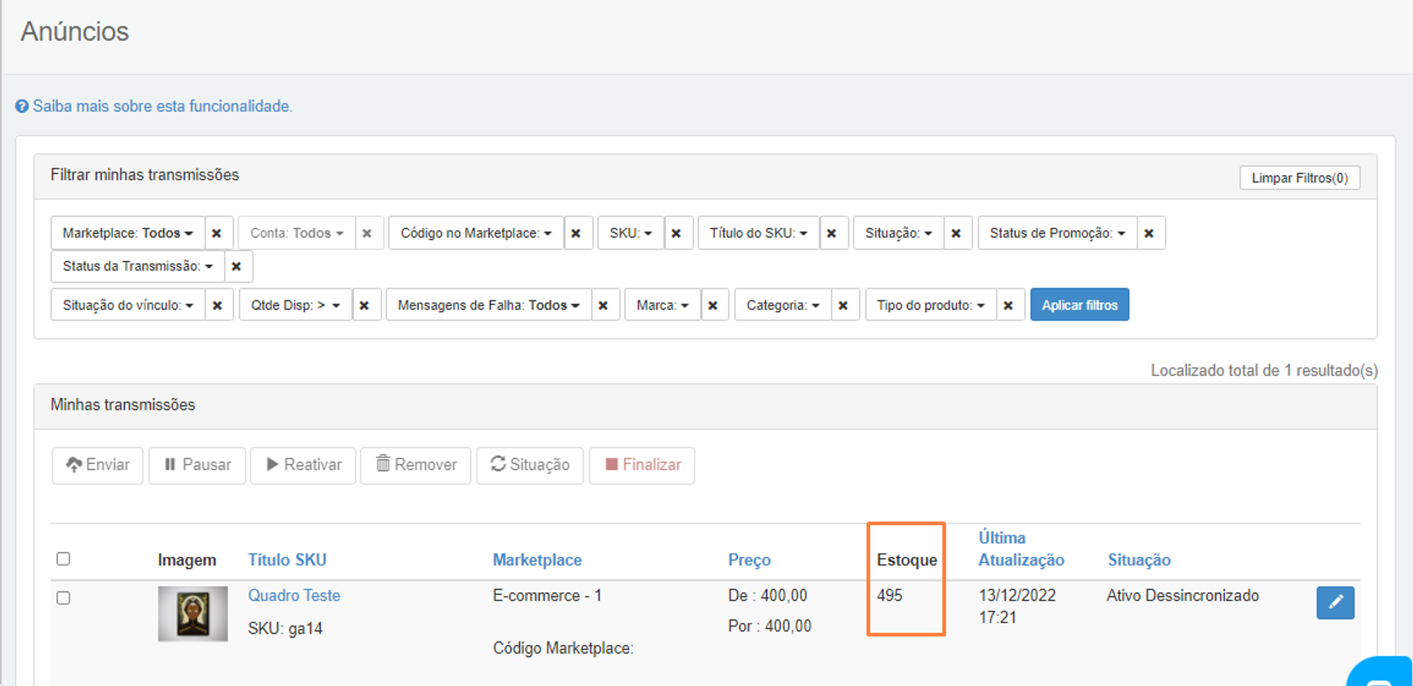Screen dimensions: 1413x686
Task: Open the Status da Transmissão dropdown
Action: [x=138, y=266]
